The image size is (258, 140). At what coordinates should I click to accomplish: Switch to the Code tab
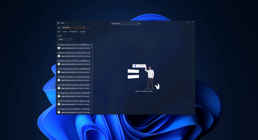coord(59,32)
